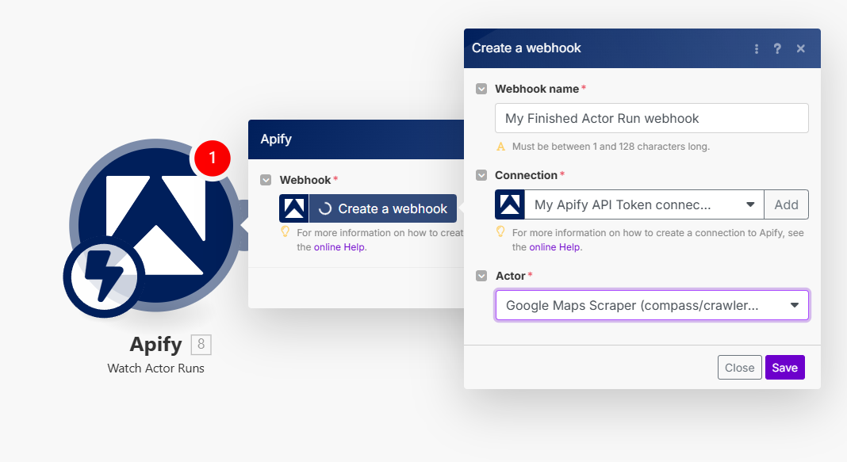This screenshot has height=462, width=847.
Task: Toggle the checkbox beside Webhook name
Action: (481, 89)
